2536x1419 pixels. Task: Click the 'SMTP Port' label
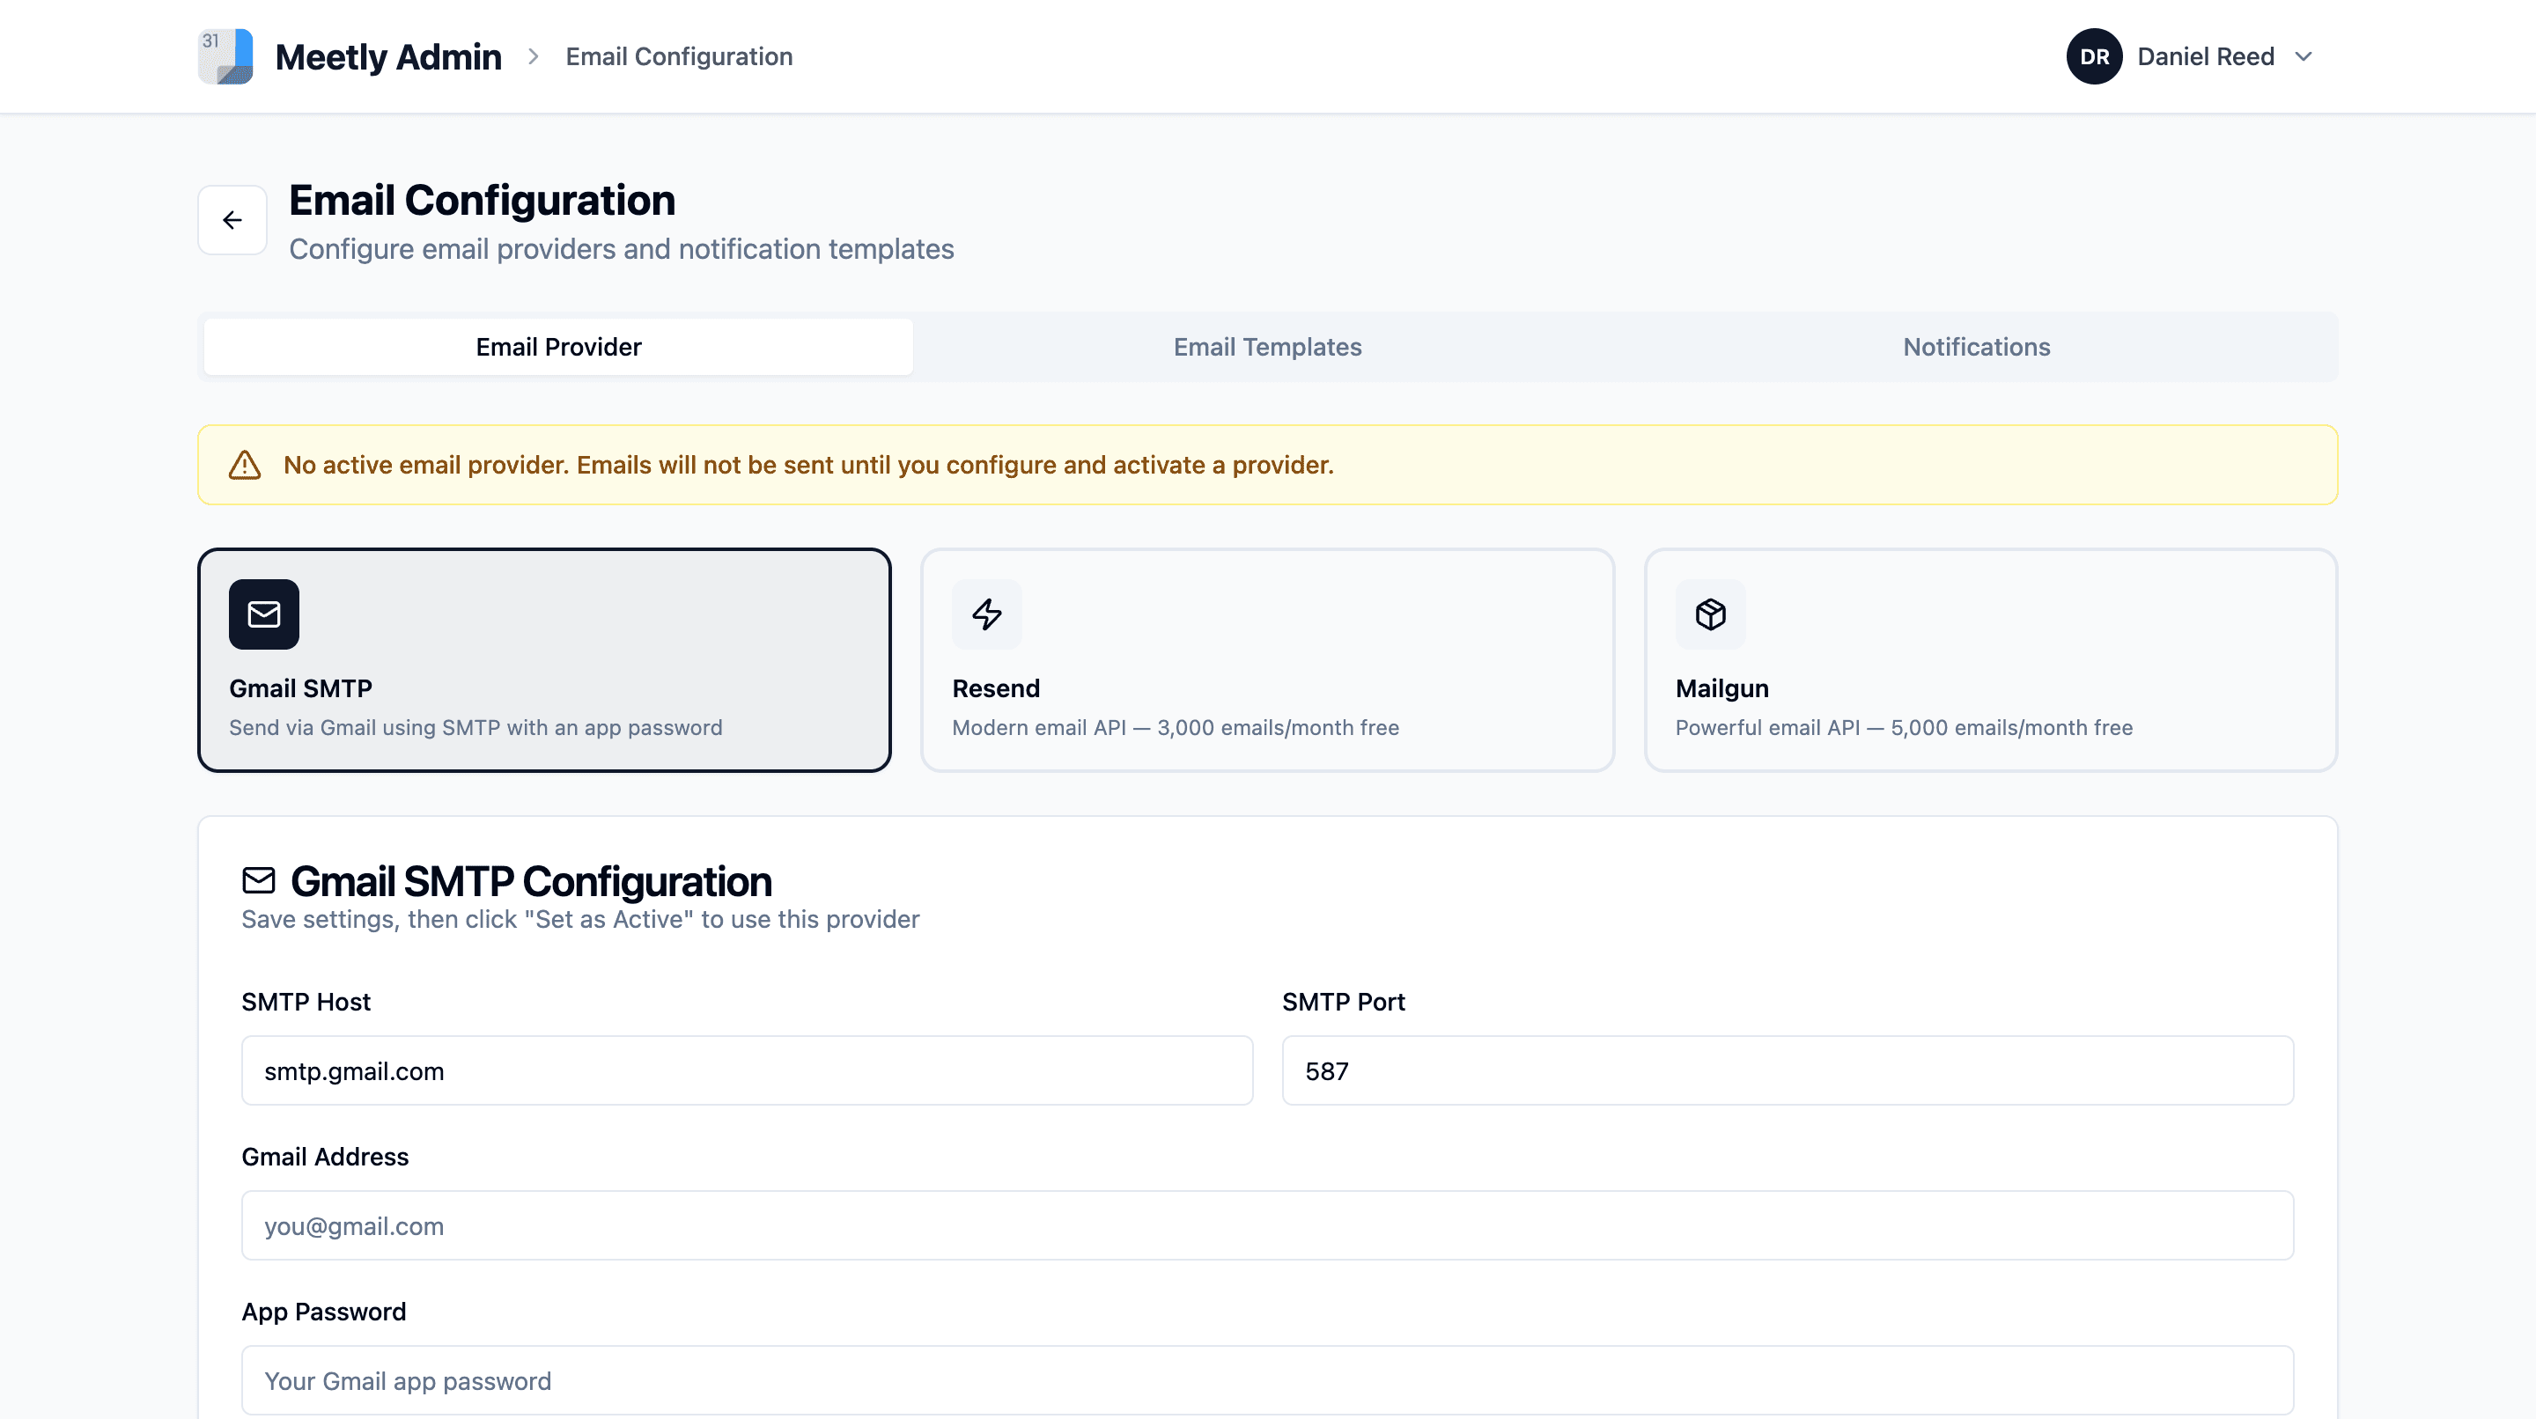[x=1343, y=1002]
